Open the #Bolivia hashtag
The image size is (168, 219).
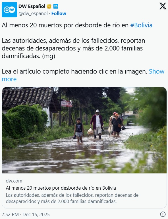coord(141,25)
